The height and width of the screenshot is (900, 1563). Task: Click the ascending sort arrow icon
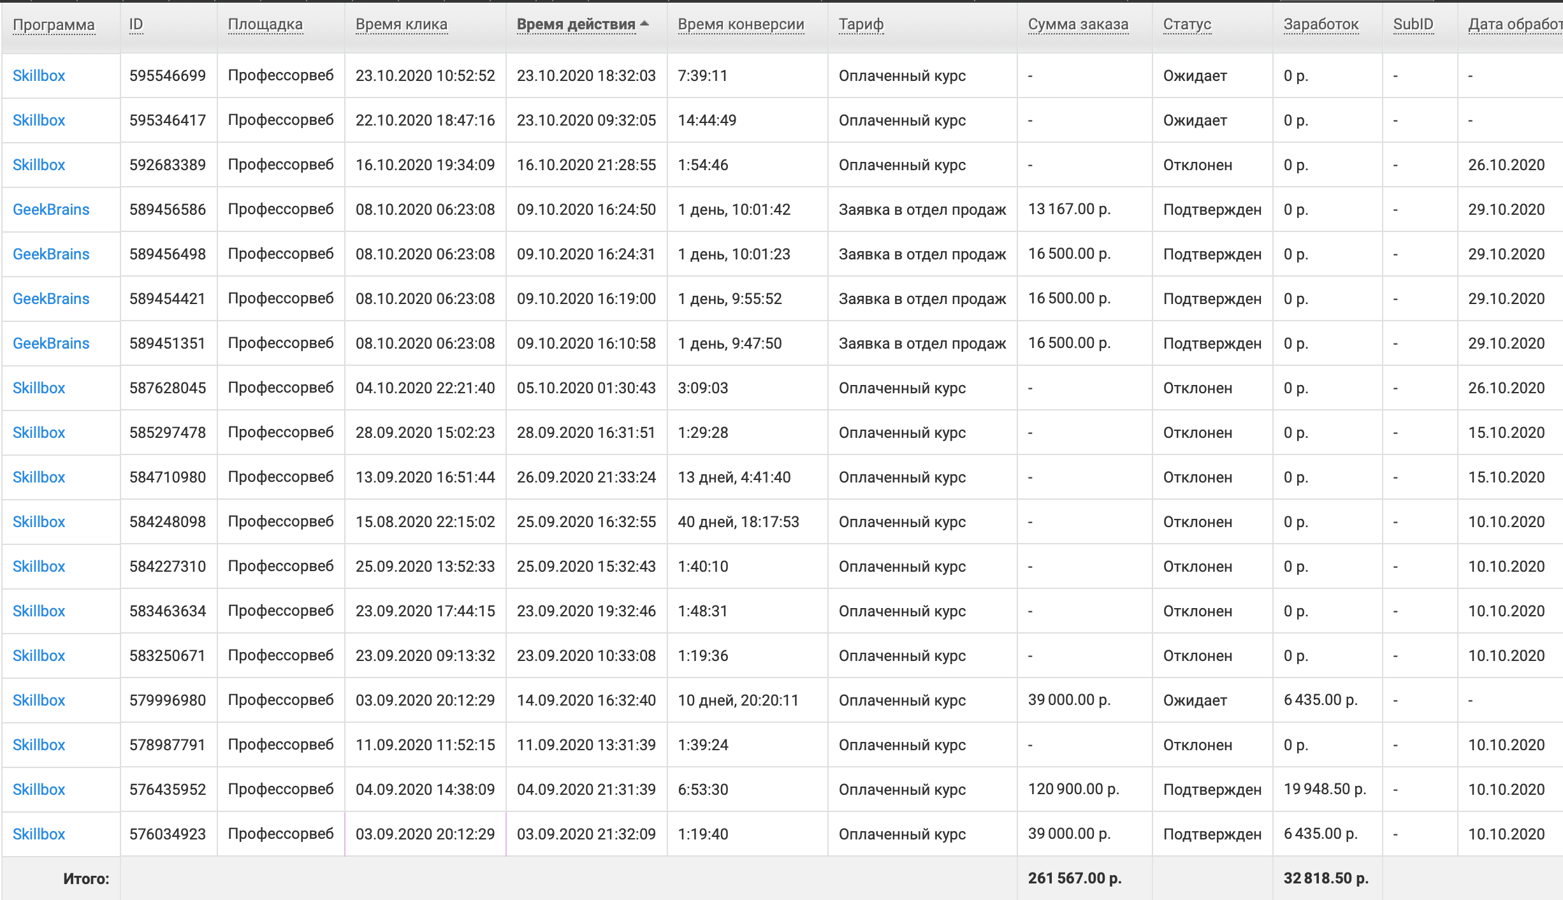pyautogui.click(x=644, y=24)
